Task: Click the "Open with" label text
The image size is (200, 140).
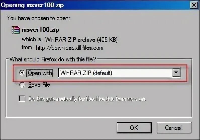Action: pos(39,73)
